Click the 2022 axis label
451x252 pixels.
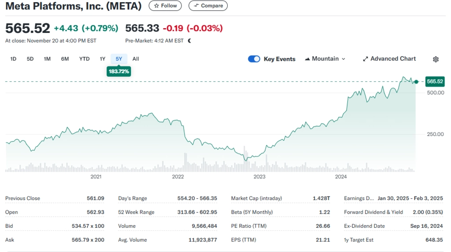click(178, 177)
